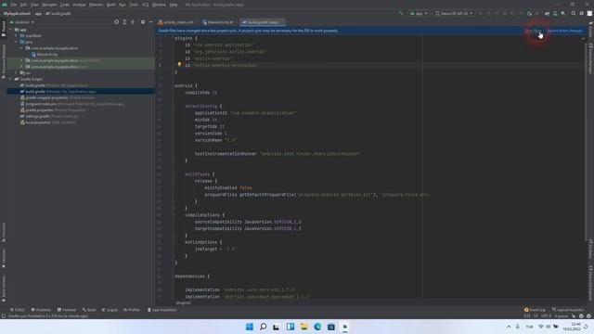
Task: Click the collapse all icon in Project panel
Action: tap(133, 22)
